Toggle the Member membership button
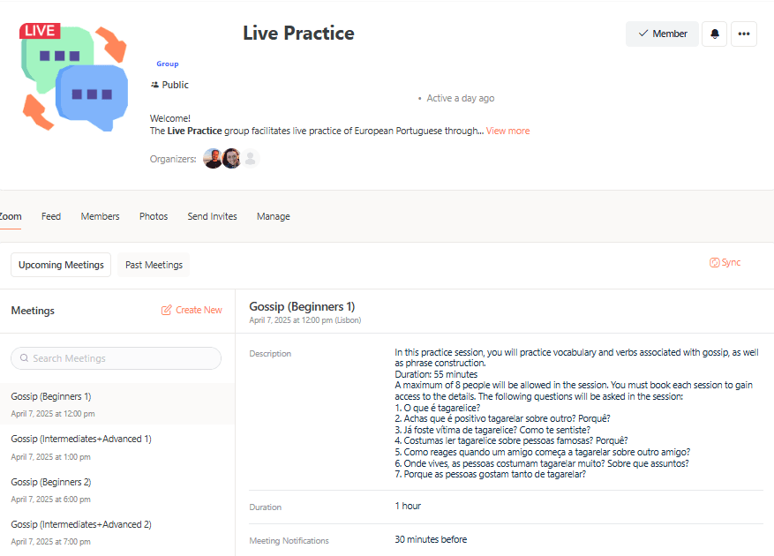Screen dimensions: 774x556 662,34
